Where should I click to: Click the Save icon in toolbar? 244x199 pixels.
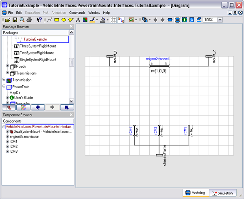pyautogui.click(x=15, y=19)
